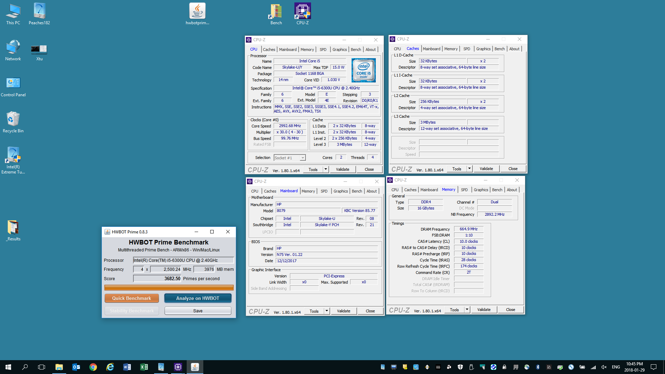Click Close button in Mainboard window

(370, 311)
